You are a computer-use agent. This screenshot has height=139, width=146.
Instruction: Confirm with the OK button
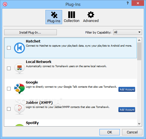click(x=110, y=132)
